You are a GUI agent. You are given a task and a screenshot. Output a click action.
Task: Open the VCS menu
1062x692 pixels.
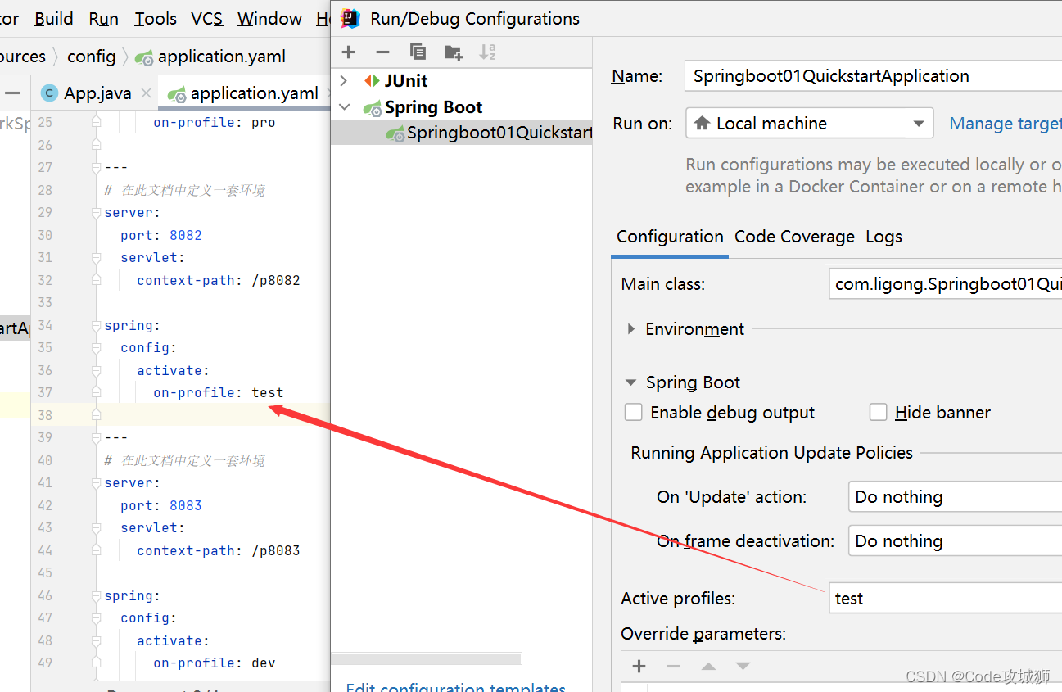[206, 18]
